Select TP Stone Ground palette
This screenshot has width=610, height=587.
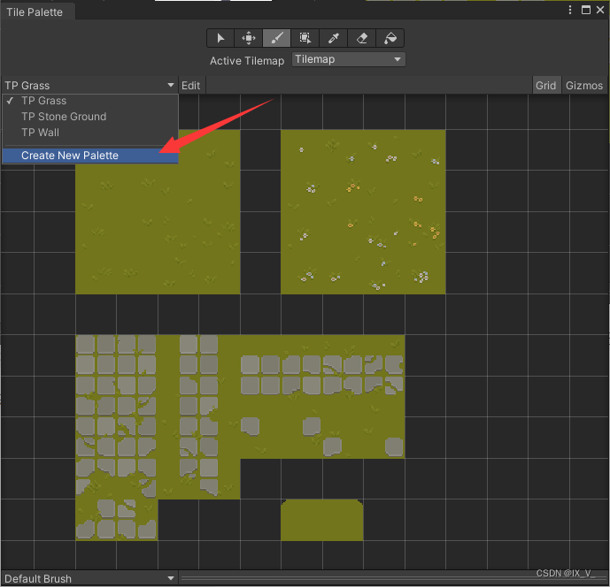pyautogui.click(x=90, y=117)
